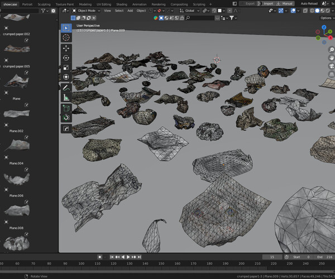Select the 3D Cursor tool
This screenshot has height=279, width=335.
click(66, 37)
